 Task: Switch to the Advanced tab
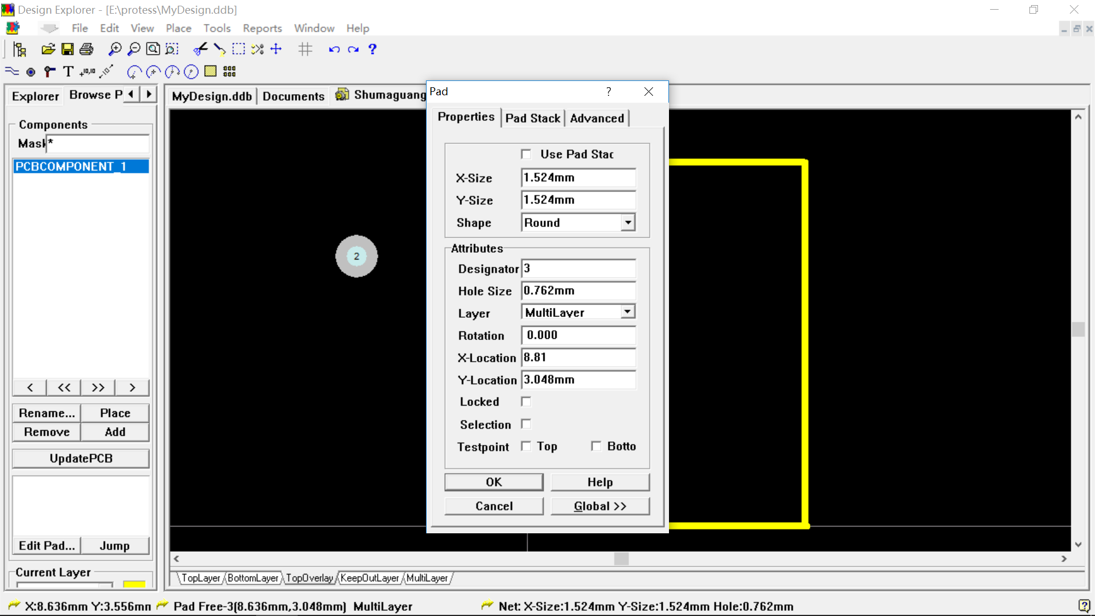coord(597,118)
